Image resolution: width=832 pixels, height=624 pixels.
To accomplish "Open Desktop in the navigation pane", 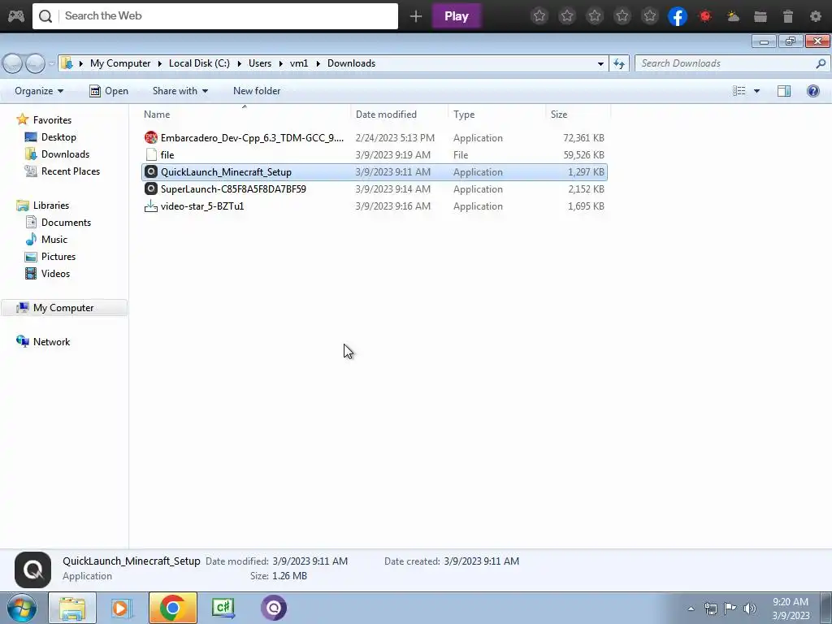I will [58, 136].
